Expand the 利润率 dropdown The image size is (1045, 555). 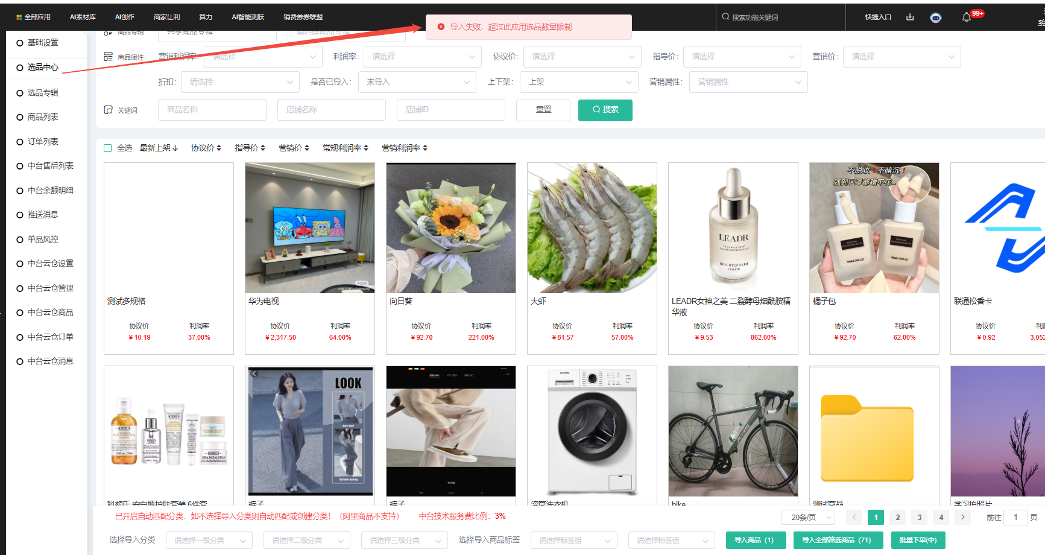pyautogui.click(x=423, y=57)
